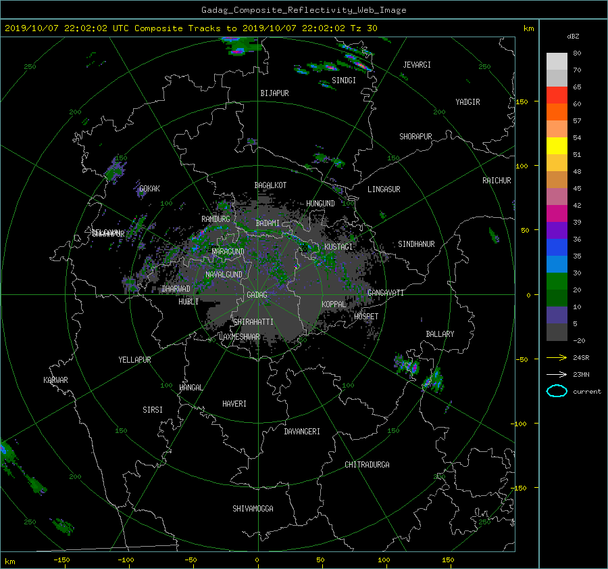The image size is (608, 569).
Task: Click the LINGASUR city label
Action: click(x=384, y=189)
